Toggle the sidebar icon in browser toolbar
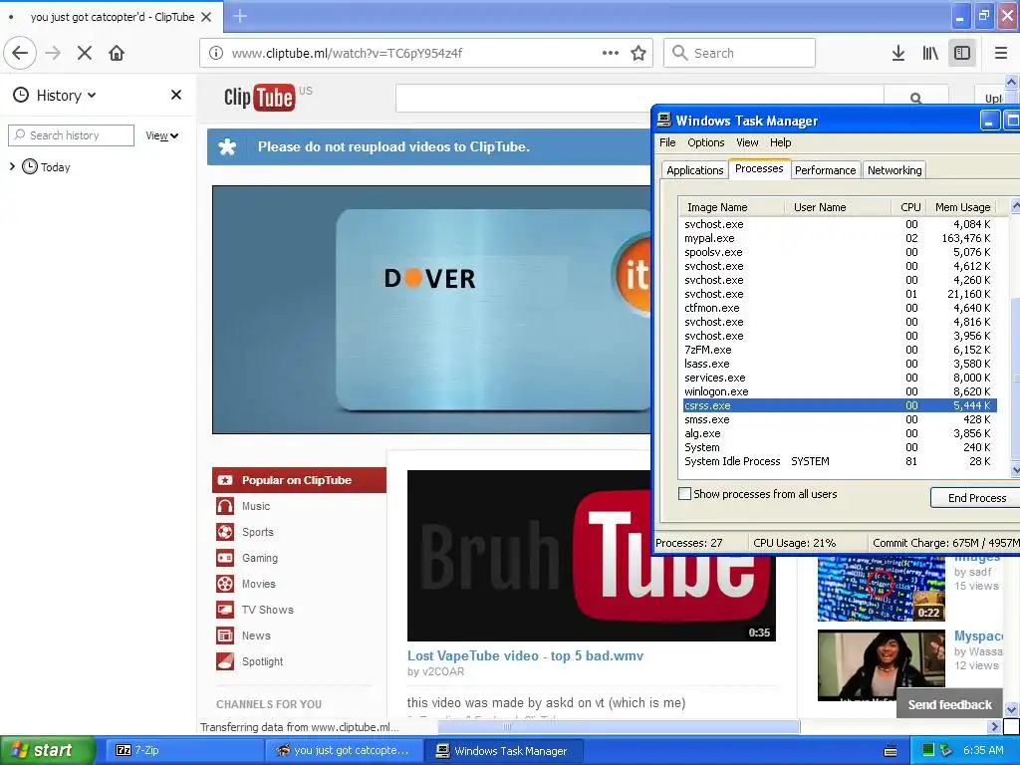This screenshot has width=1020, height=765. [x=962, y=53]
